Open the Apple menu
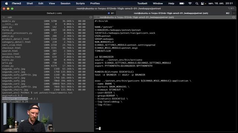The image size is (238, 133). (6, 3)
